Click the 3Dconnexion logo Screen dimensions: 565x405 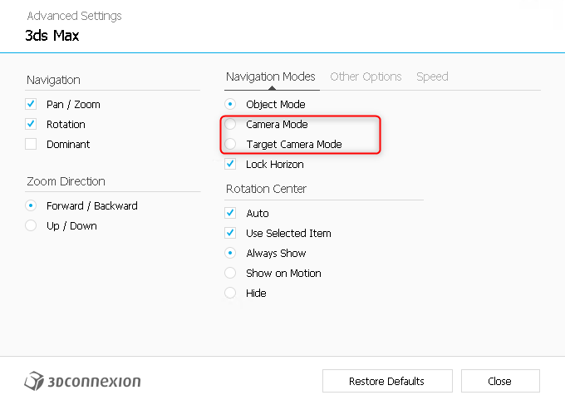pyautogui.click(x=82, y=381)
